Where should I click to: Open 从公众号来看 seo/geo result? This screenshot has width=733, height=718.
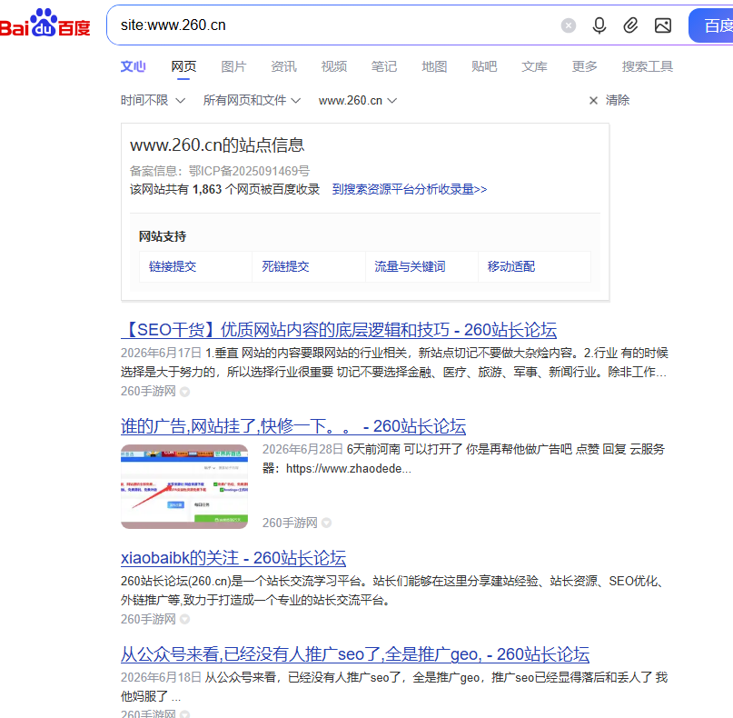click(x=355, y=654)
